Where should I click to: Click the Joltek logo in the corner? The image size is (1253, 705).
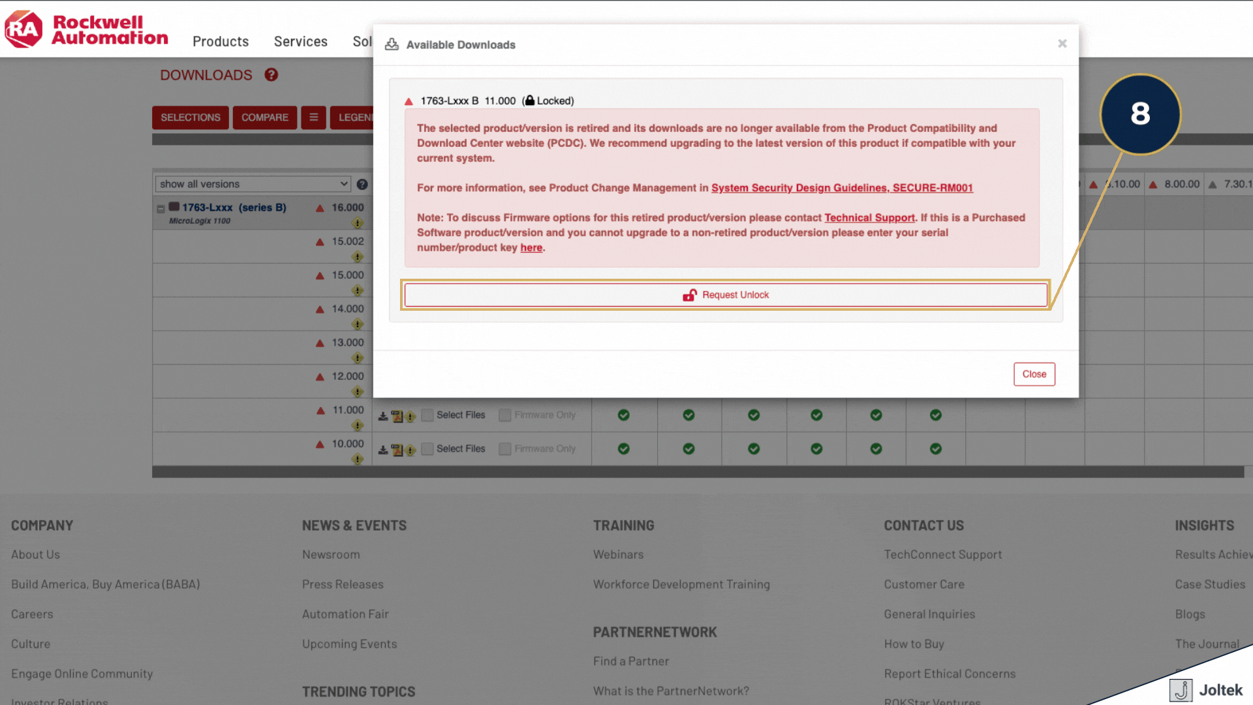[x=1182, y=690]
